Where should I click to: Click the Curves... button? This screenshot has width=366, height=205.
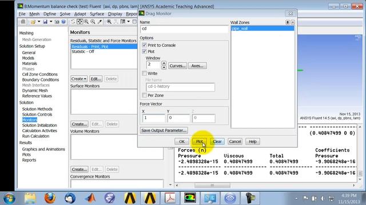pos(177,66)
